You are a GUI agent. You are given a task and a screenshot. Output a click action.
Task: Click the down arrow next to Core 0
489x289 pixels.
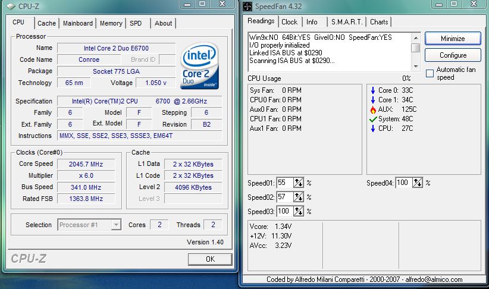372,90
